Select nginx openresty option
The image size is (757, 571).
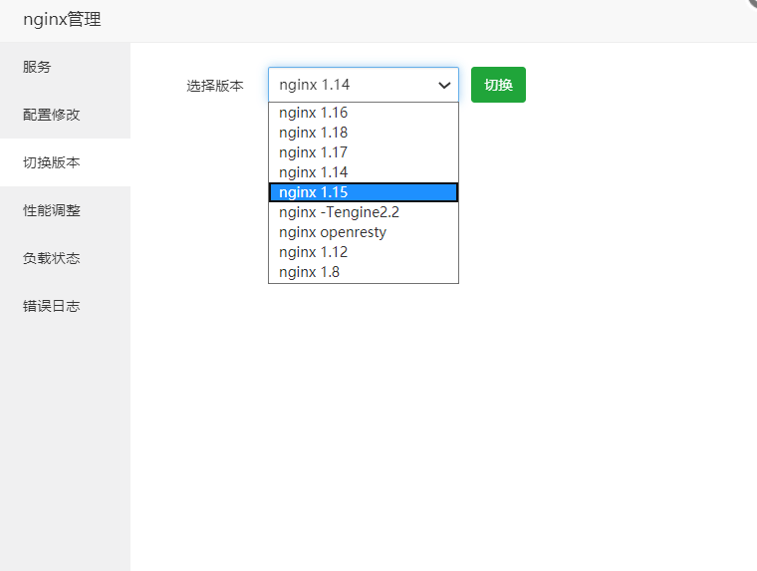[363, 232]
